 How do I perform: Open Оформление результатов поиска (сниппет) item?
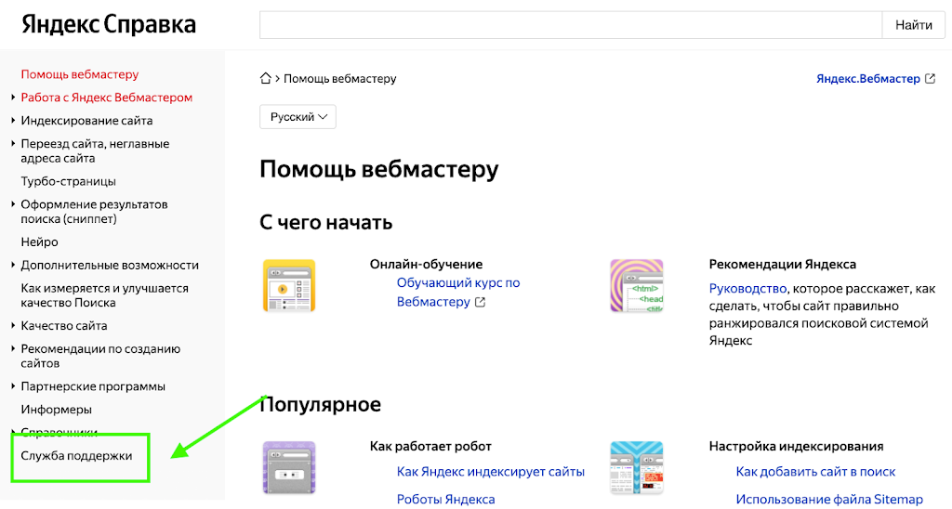coord(94,212)
